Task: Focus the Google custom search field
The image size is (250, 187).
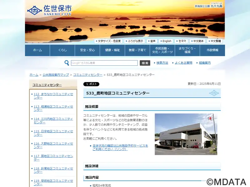Action: click(104, 63)
